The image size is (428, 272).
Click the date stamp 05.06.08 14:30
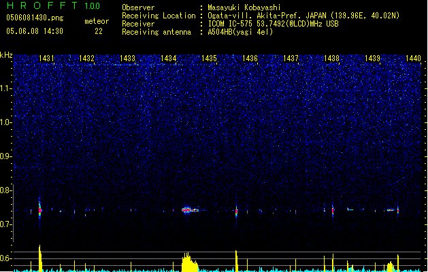pyautogui.click(x=35, y=31)
